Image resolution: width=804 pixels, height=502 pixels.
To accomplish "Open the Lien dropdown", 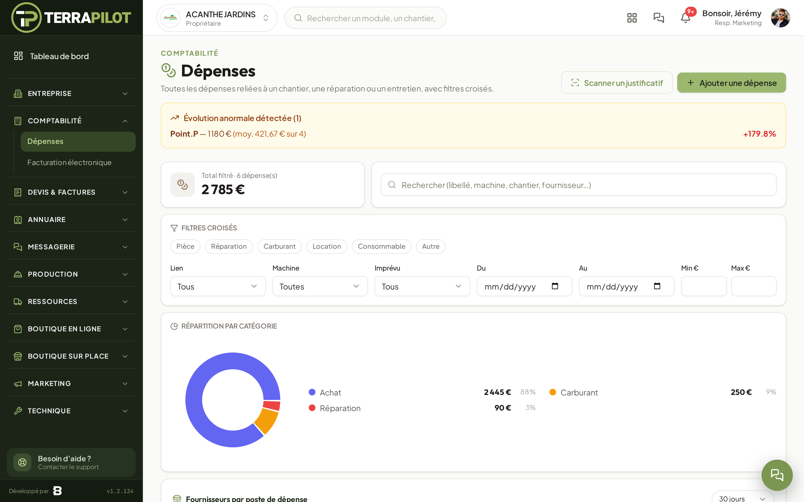I will pos(218,286).
